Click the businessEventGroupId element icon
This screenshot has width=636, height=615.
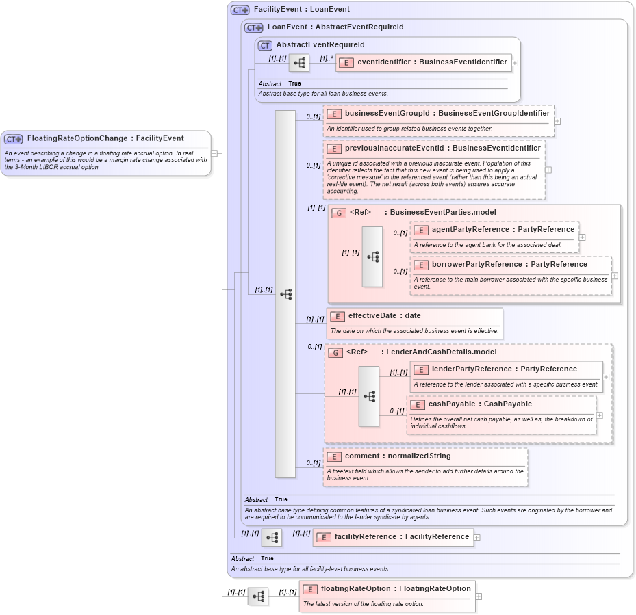pyautogui.click(x=334, y=113)
